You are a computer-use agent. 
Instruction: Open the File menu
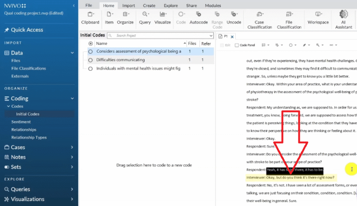pyautogui.click(x=89, y=5)
